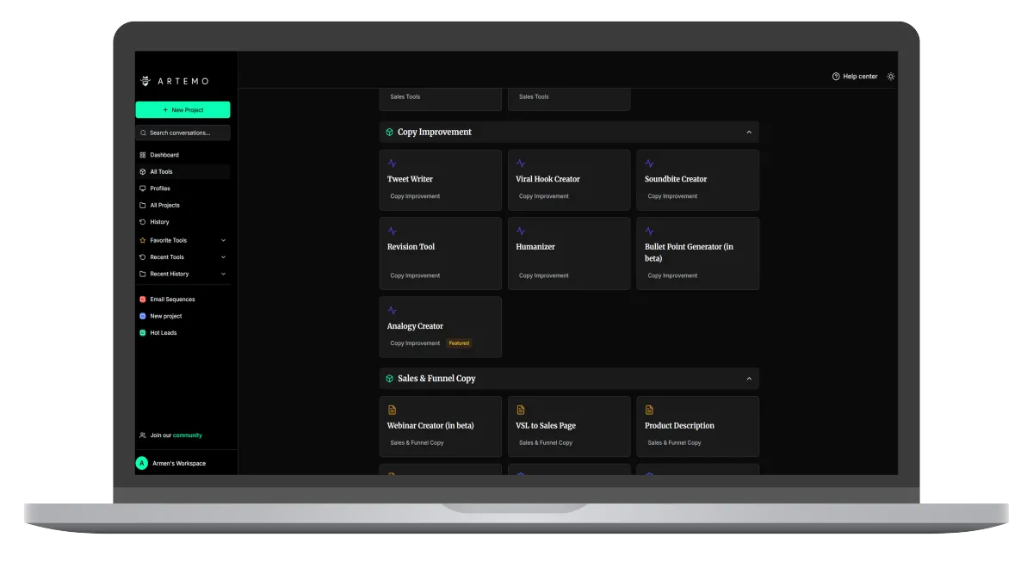Screen dimensions: 1033x562
Task: Click the Revision Tool pulse icon
Action: [x=392, y=231]
